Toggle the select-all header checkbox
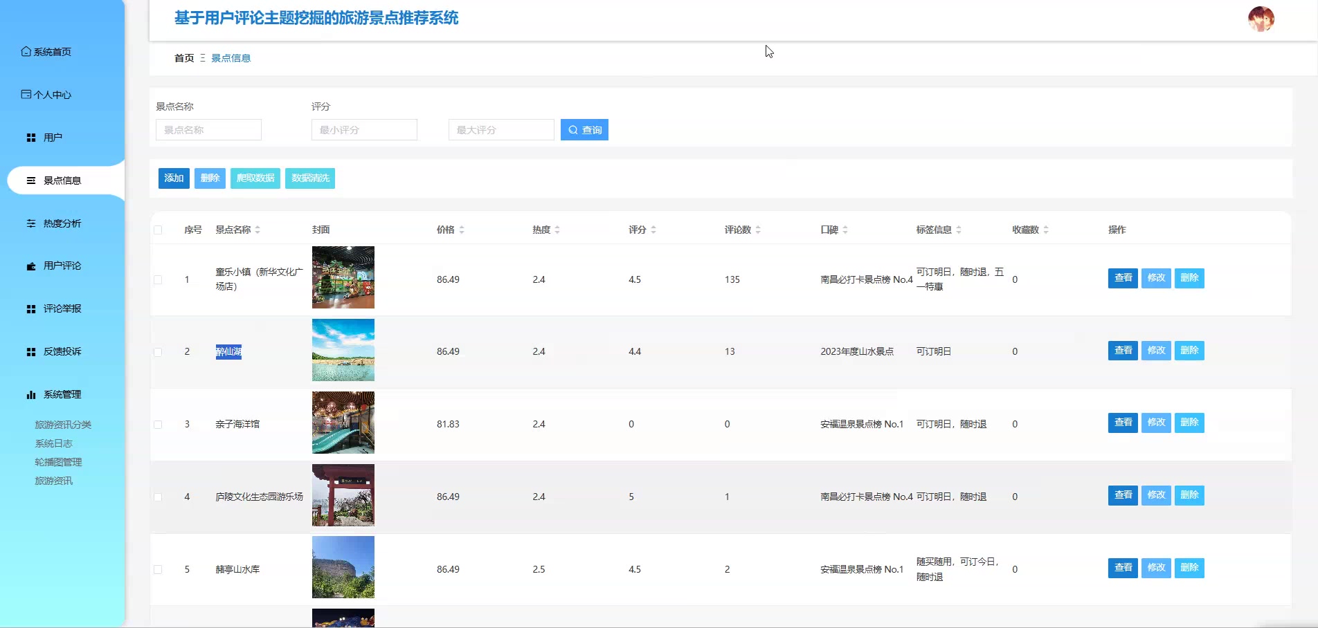This screenshot has width=1318, height=628. [x=158, y=230]
